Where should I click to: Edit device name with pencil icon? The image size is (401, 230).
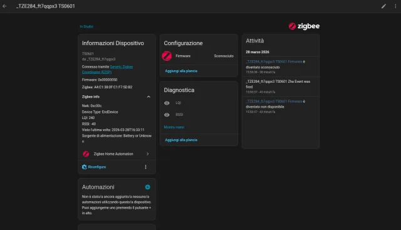coord(383,6)
